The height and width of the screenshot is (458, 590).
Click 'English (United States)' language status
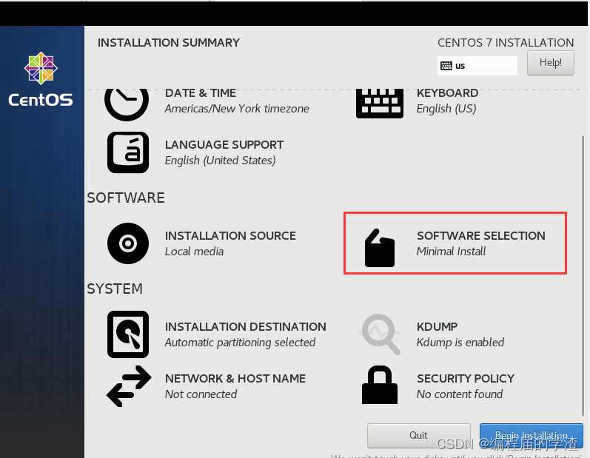[x=220, y=161]
